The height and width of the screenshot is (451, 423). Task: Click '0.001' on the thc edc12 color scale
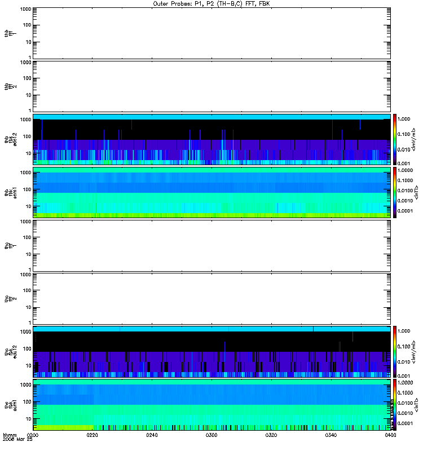[x=404, y=376]
